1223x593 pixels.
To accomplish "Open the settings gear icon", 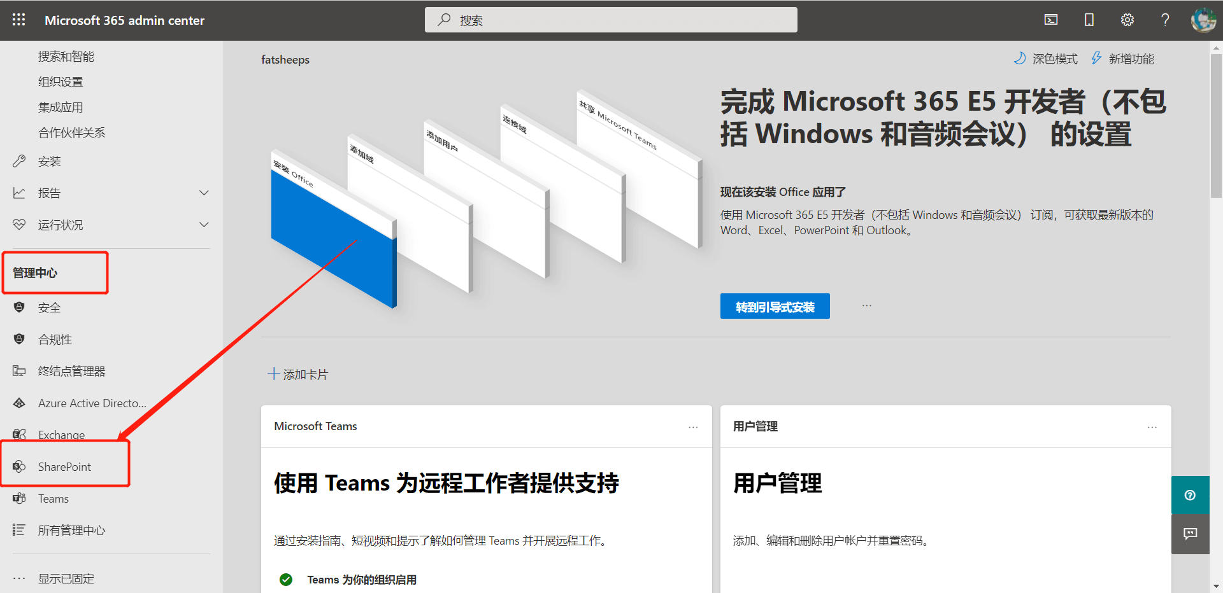I will tap(1127, 20).
